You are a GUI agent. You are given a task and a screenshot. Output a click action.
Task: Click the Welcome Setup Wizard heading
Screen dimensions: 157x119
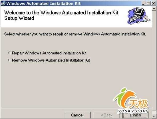point(61,15)
